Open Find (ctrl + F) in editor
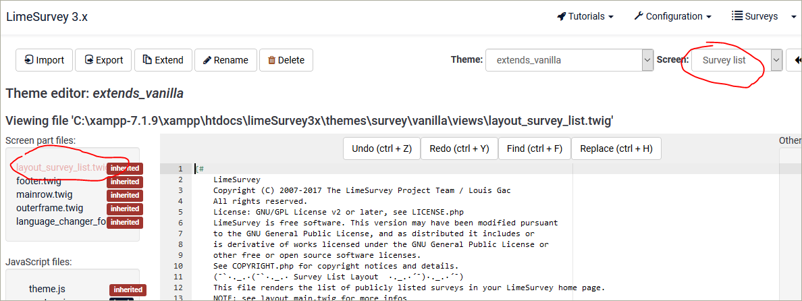This screenshot has height=301, width=802. tap(535, 148)
